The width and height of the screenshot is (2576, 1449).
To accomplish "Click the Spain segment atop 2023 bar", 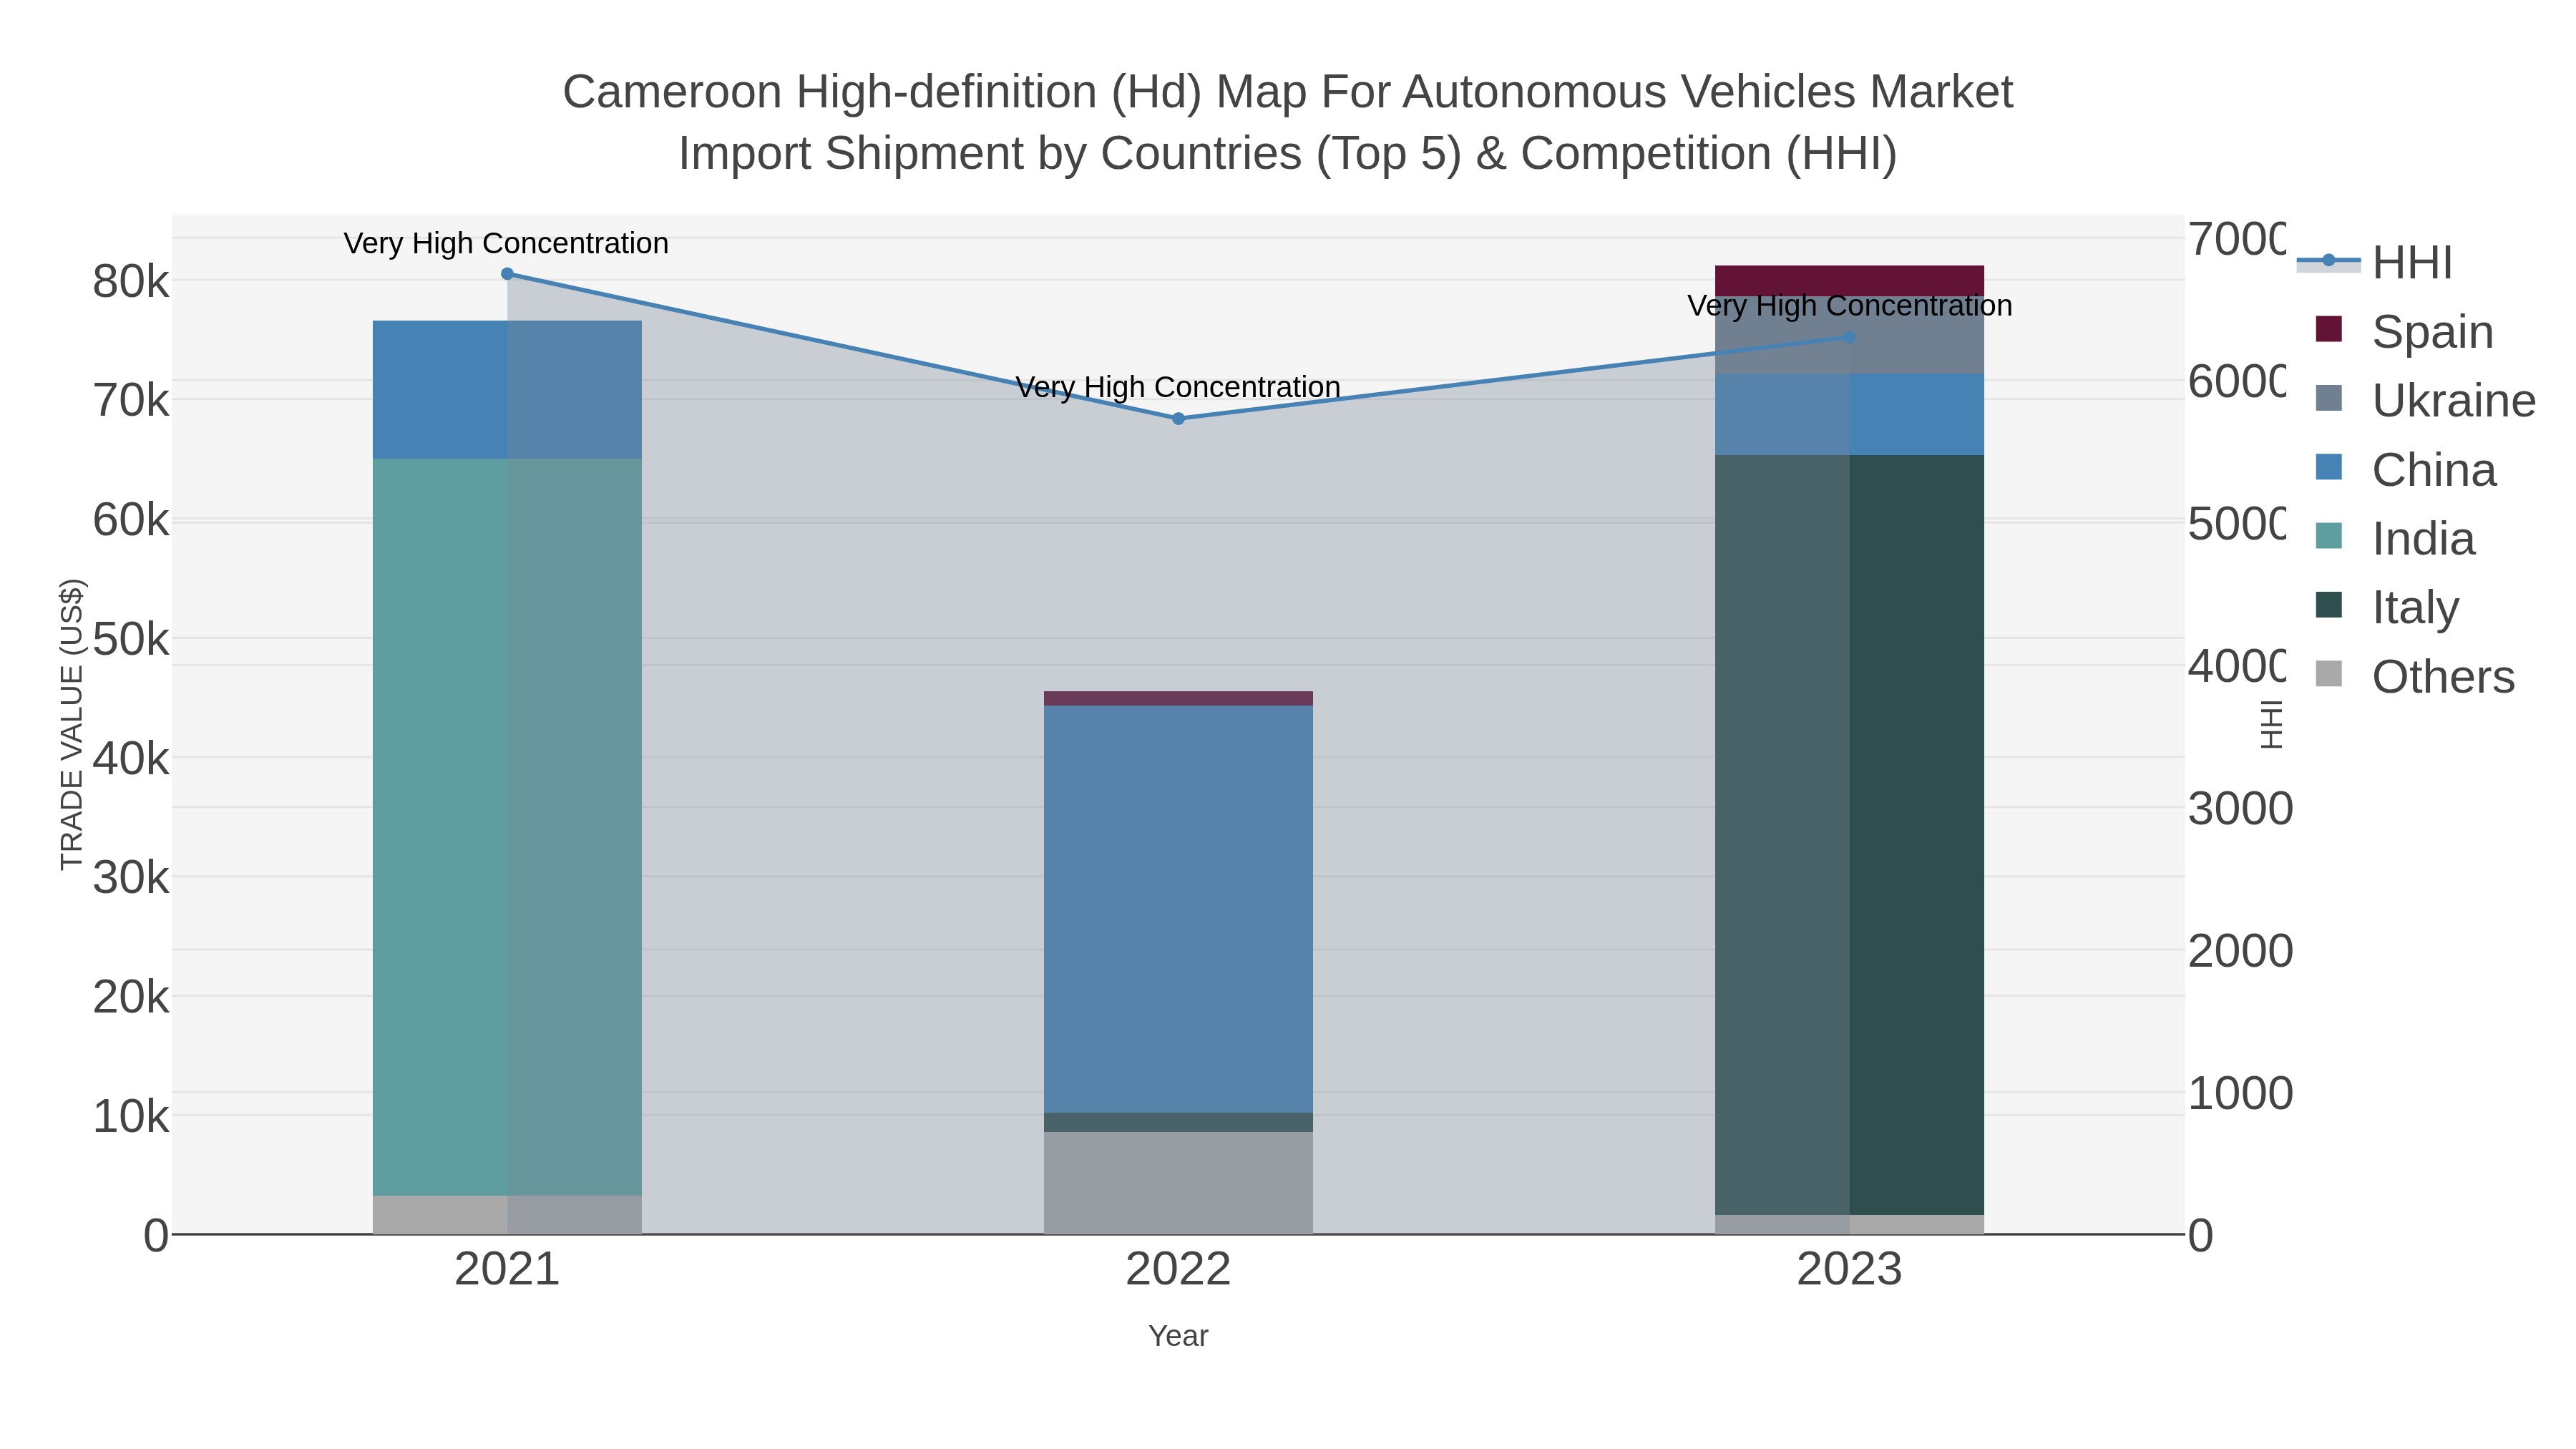I will [1849, 280].
